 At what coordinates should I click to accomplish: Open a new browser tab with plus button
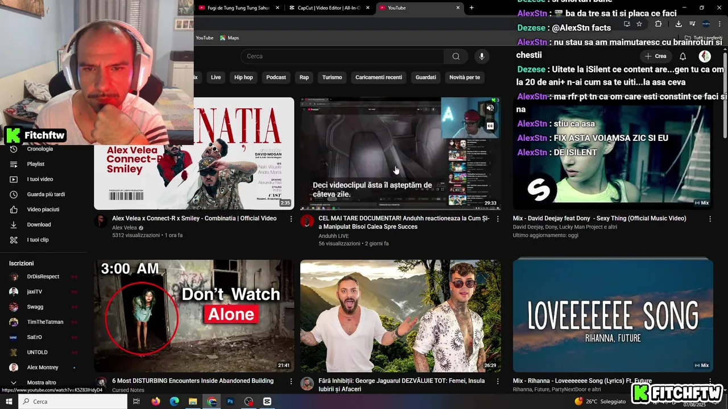click(x=471, y=8)
